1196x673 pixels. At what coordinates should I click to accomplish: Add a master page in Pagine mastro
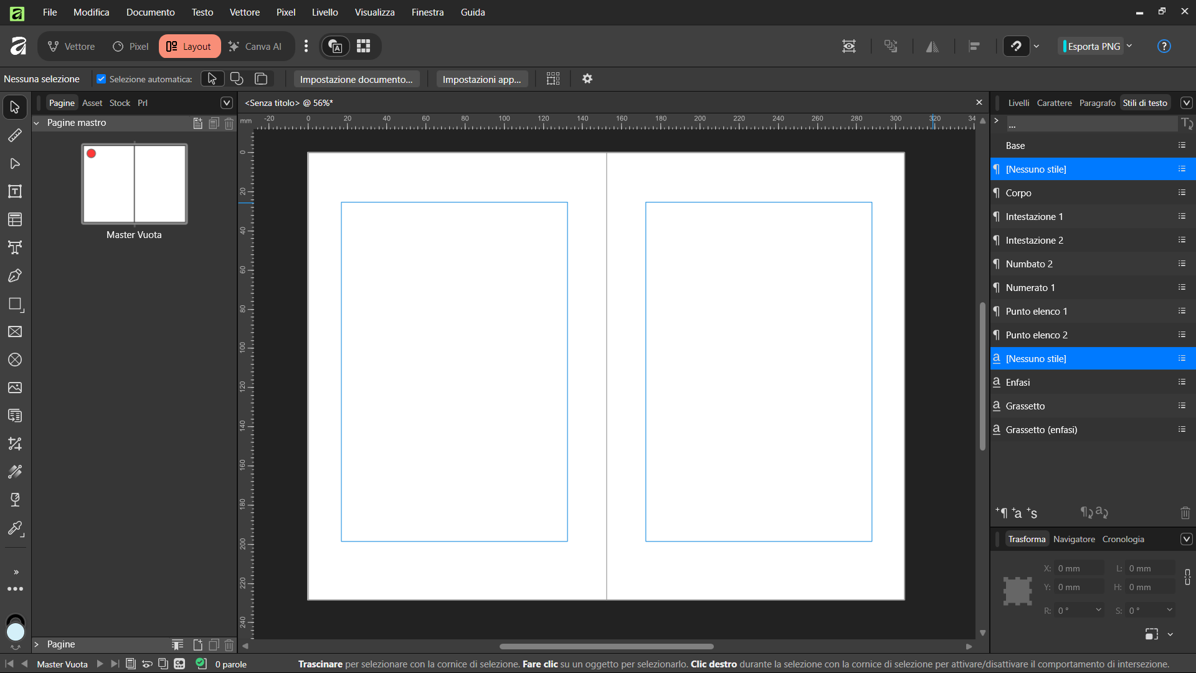197,123
